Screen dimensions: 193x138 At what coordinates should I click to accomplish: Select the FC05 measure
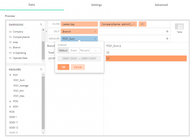(x=12, y=112)
